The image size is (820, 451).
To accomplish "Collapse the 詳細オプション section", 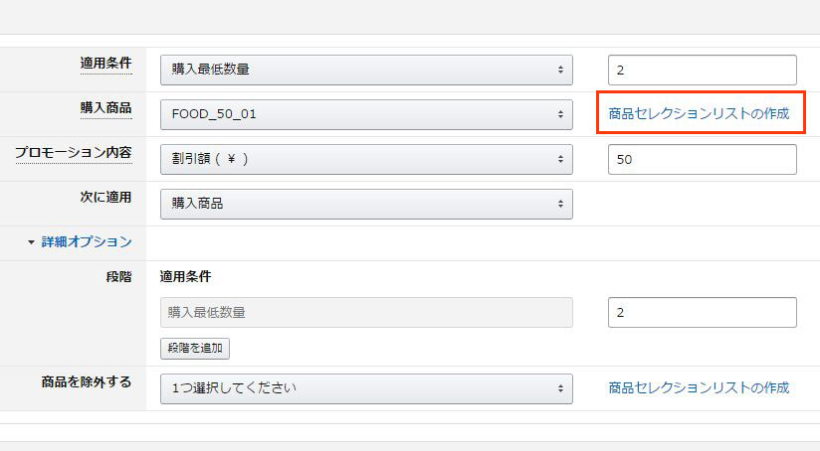I will [87, 241].
